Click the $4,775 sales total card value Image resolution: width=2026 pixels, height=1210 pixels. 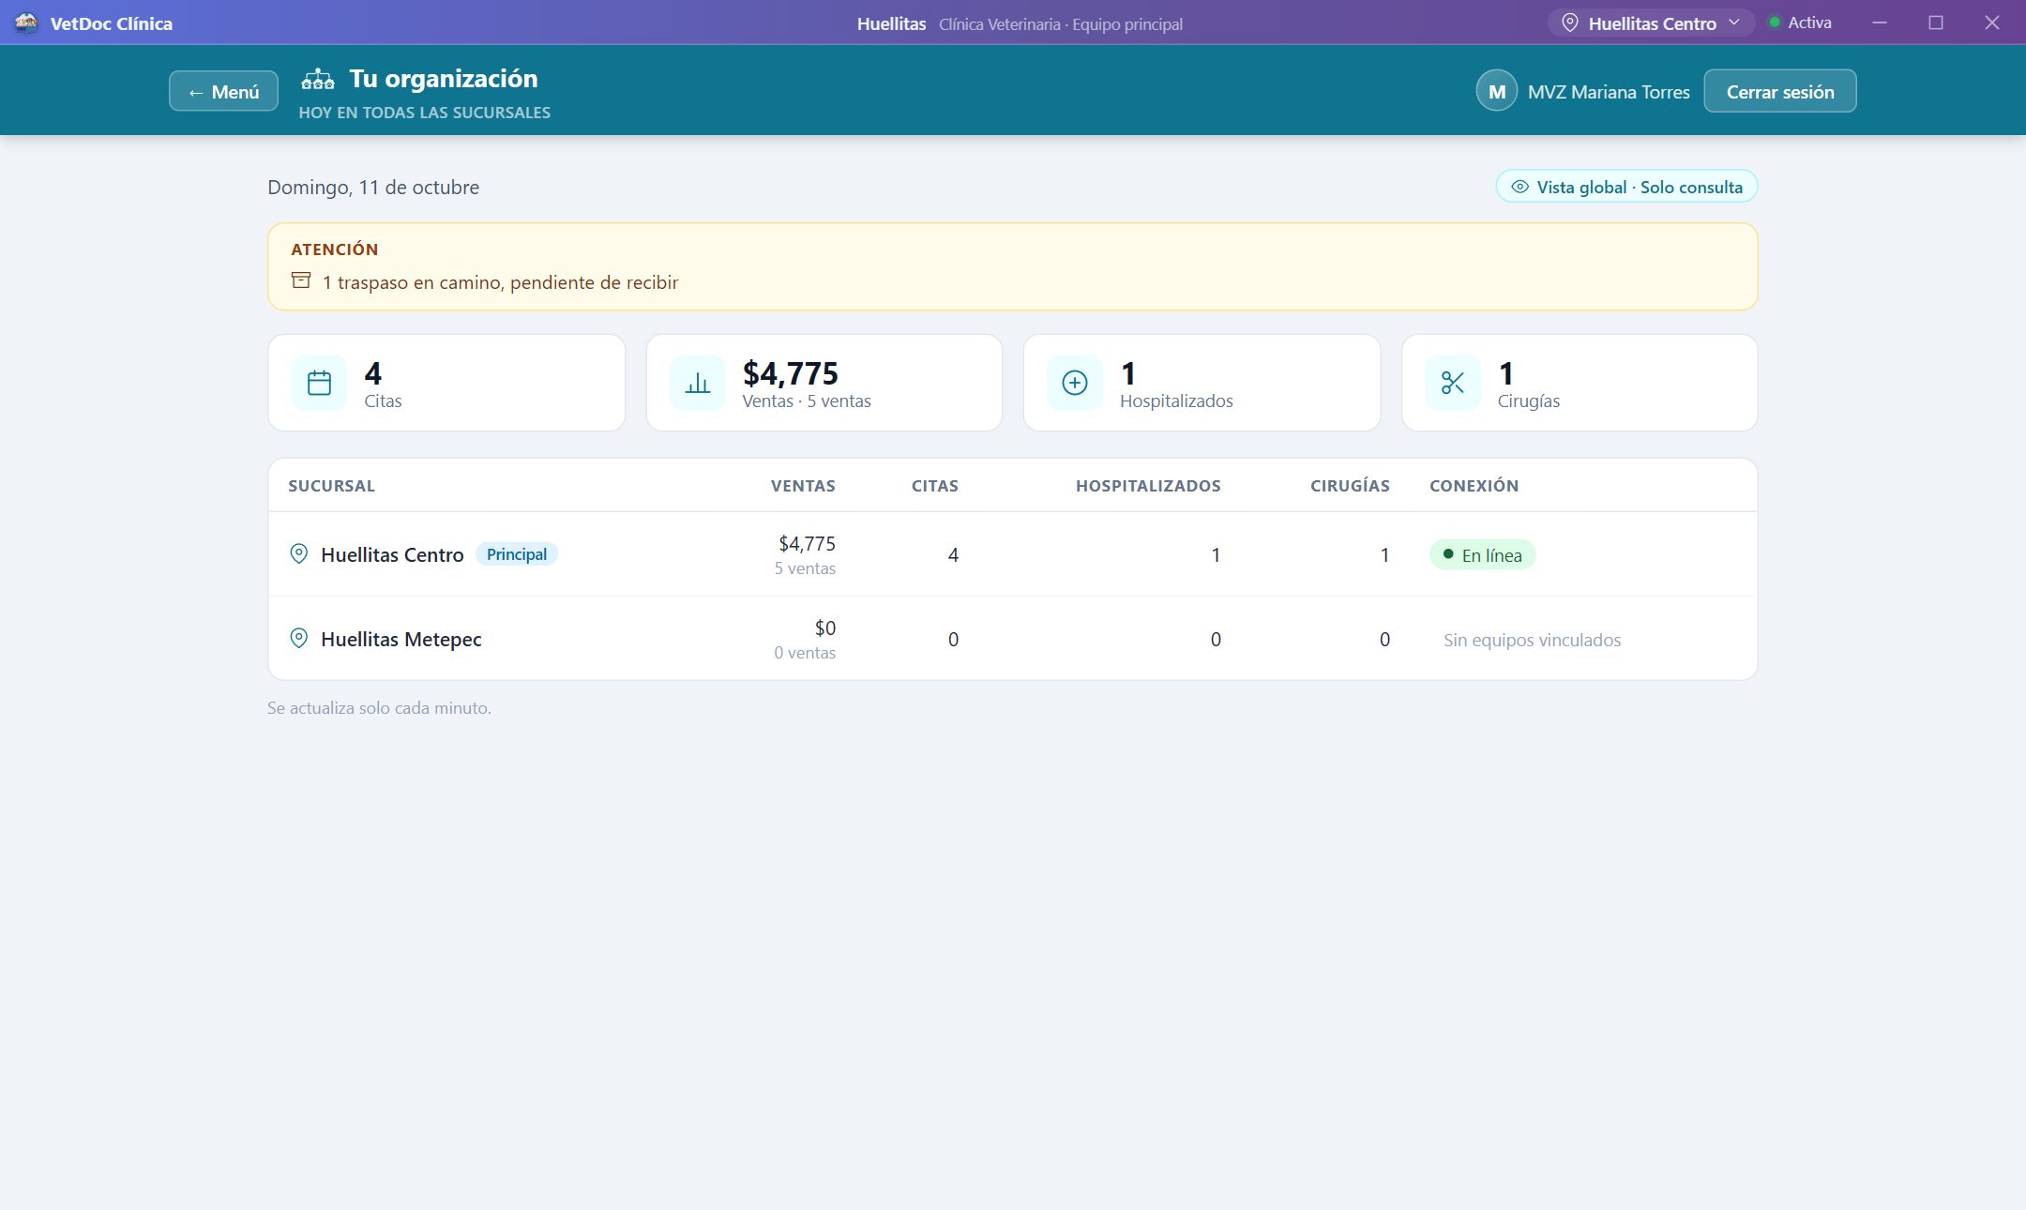[791, 373]
